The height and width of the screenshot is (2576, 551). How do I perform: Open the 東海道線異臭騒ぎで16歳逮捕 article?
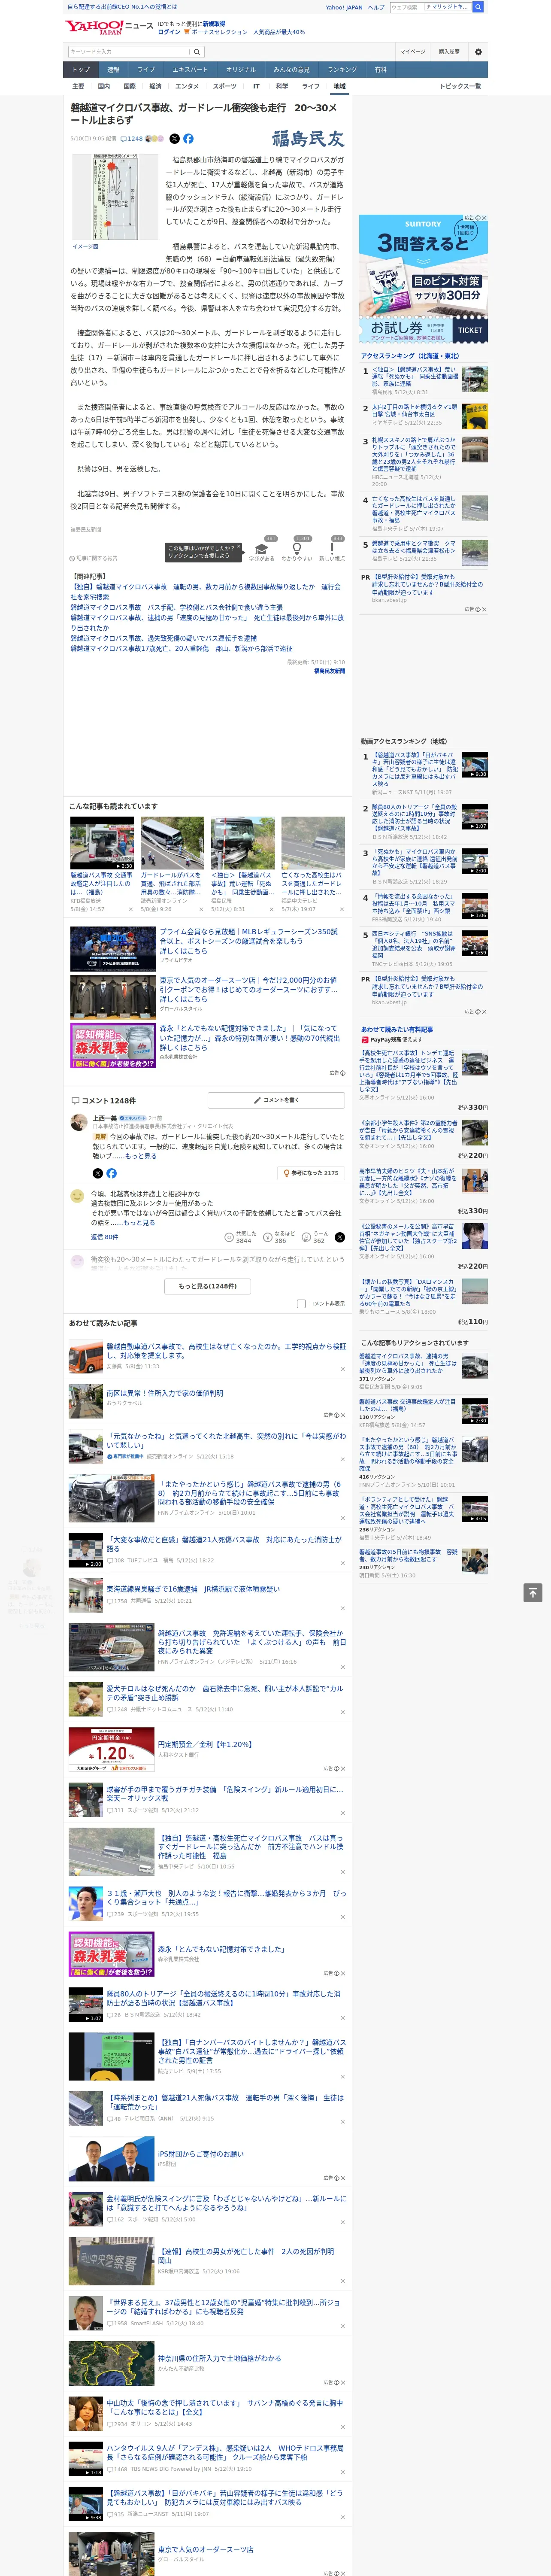point(193,1589)
